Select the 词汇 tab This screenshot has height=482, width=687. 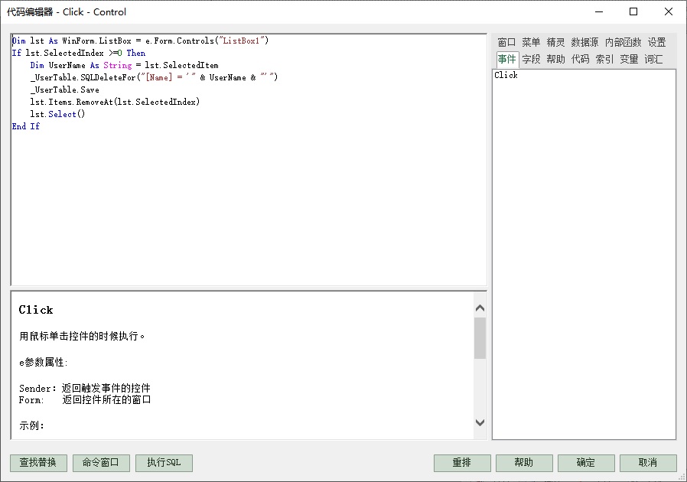(x=653, y=59)
